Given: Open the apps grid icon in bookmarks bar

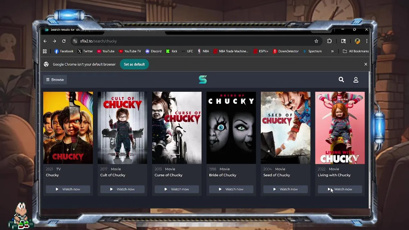Looking at the screenshot, I should pyautogui.click(x=45, y=51).
